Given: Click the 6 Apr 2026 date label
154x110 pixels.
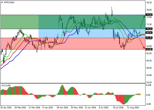Looking at the screenshot, I should tap(48, 107).
